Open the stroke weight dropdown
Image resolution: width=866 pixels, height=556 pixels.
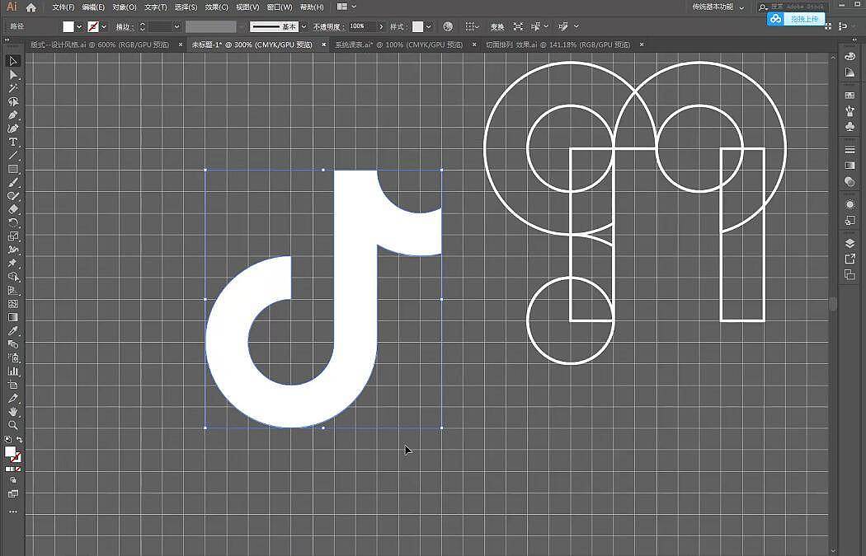pyautogui.click(x=176, y=26)
